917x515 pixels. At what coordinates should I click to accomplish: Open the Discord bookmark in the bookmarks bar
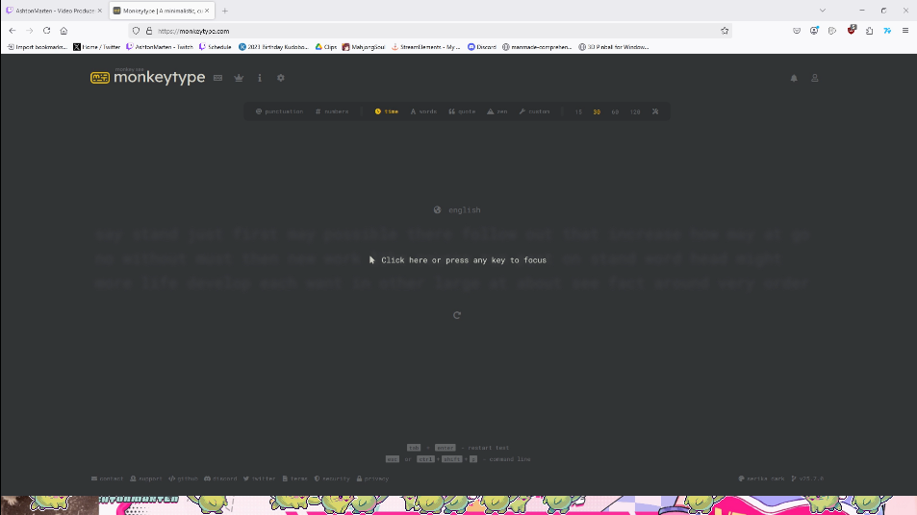point(482,47)
